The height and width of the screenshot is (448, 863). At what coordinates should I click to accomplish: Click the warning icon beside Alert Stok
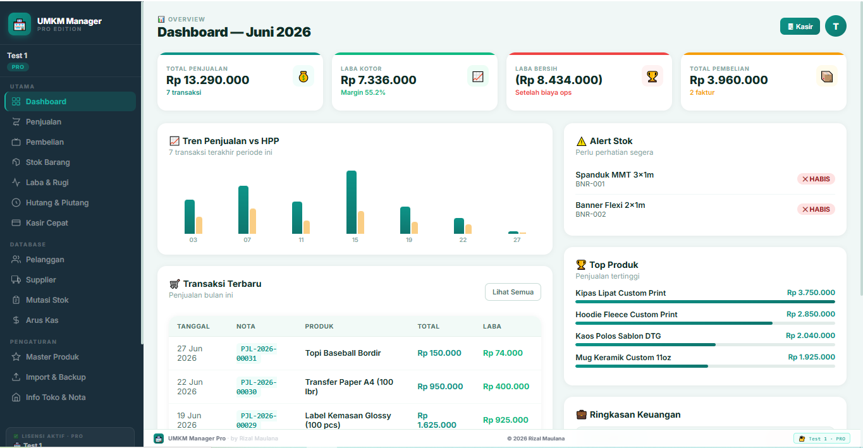[581, 142]
